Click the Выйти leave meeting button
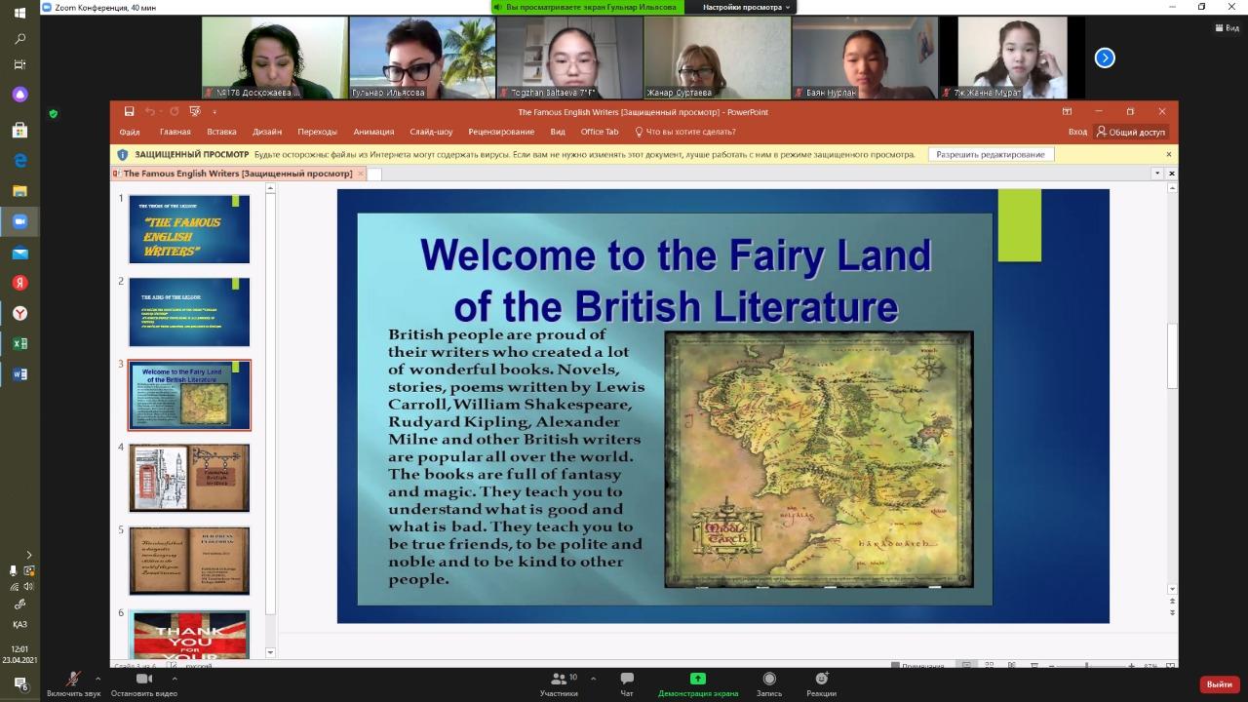 coord(1219,684)
